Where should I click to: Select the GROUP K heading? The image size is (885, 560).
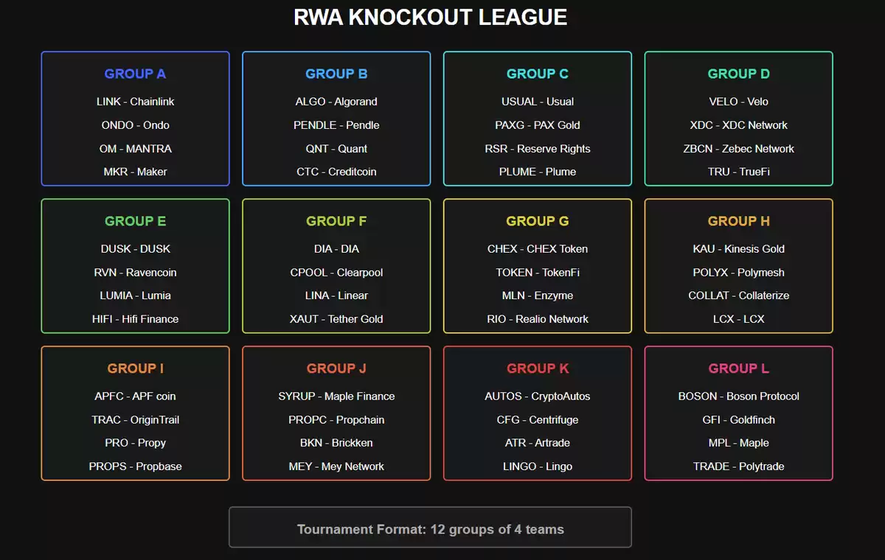tap(538, 368)
